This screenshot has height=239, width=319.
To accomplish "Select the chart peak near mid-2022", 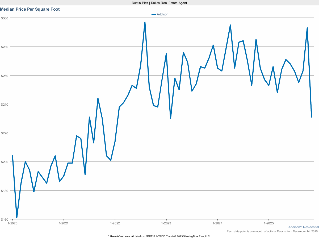I will tap(145, 22).
